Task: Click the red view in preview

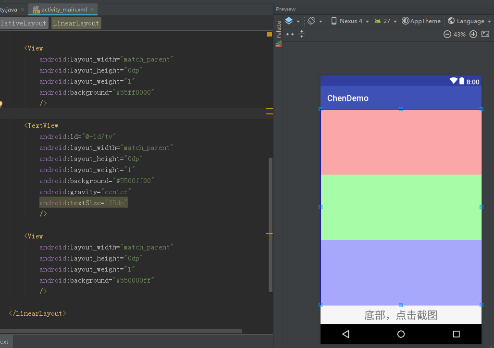Action: [401, 142]
